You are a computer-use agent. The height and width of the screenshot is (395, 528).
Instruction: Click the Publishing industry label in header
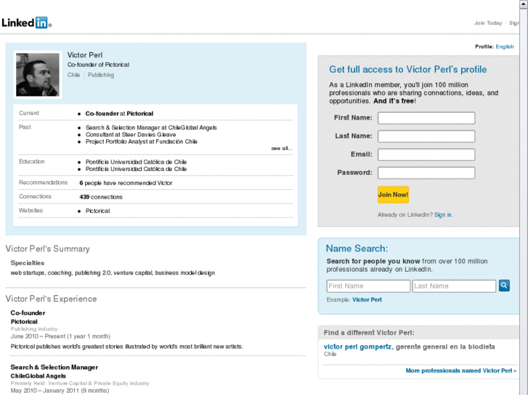(x=101, y=75)
